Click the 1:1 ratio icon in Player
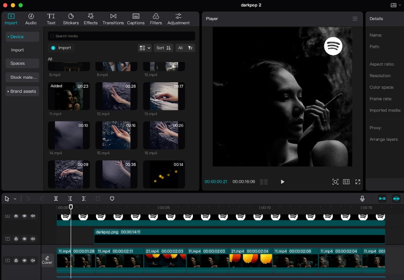The height and width of the screenshot is (280, 404). 346,182
